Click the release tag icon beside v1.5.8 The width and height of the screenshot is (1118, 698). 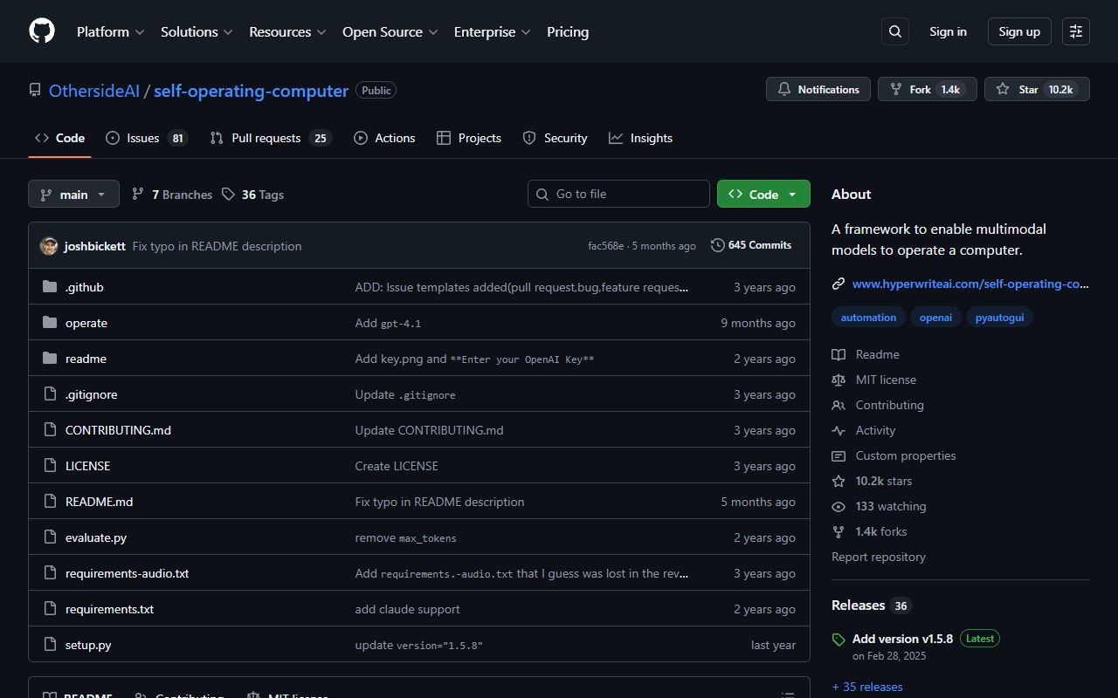tap(838, 638)
